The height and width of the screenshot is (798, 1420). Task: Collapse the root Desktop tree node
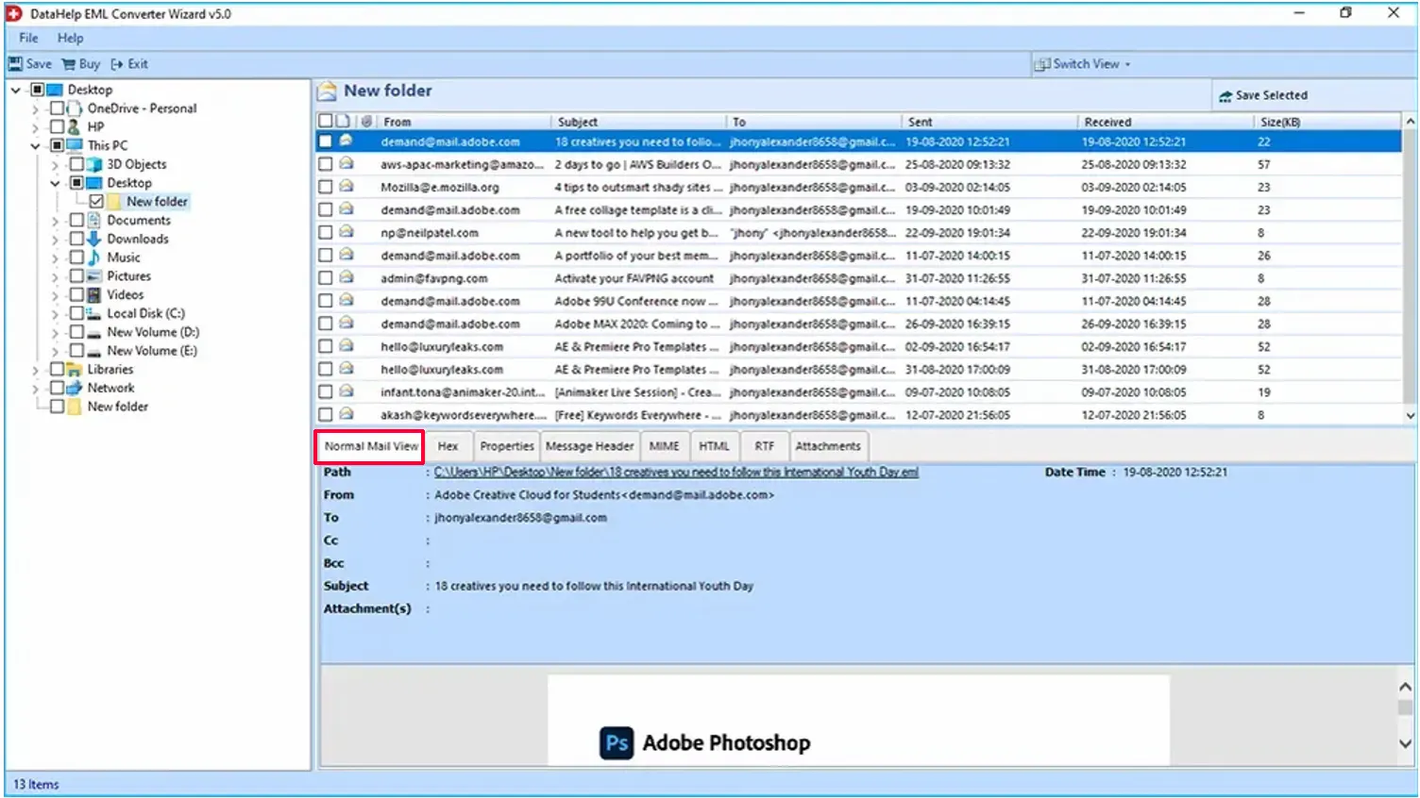pyautogui.click(x=16, y=90)
